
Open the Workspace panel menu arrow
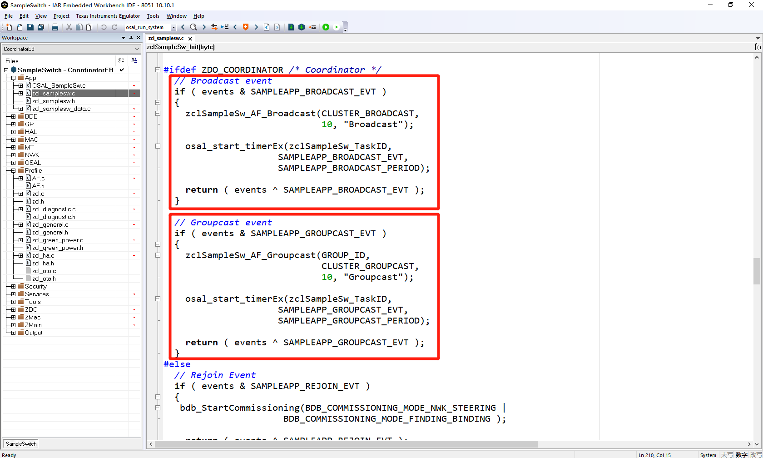pyautogui.click(x=123, y=38)
